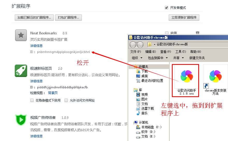The width and height of the screenshot is (228, 141).
Task: Click the explorer forward navigation arrow
Action: point(140,44)
